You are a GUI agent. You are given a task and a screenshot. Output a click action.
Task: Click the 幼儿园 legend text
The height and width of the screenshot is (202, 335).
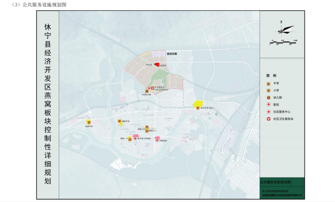278,98
